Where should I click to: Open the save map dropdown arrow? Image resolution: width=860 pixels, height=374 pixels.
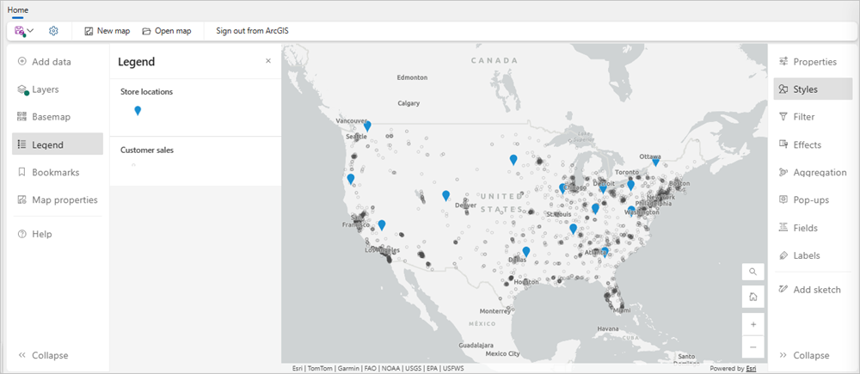(31, 31)
